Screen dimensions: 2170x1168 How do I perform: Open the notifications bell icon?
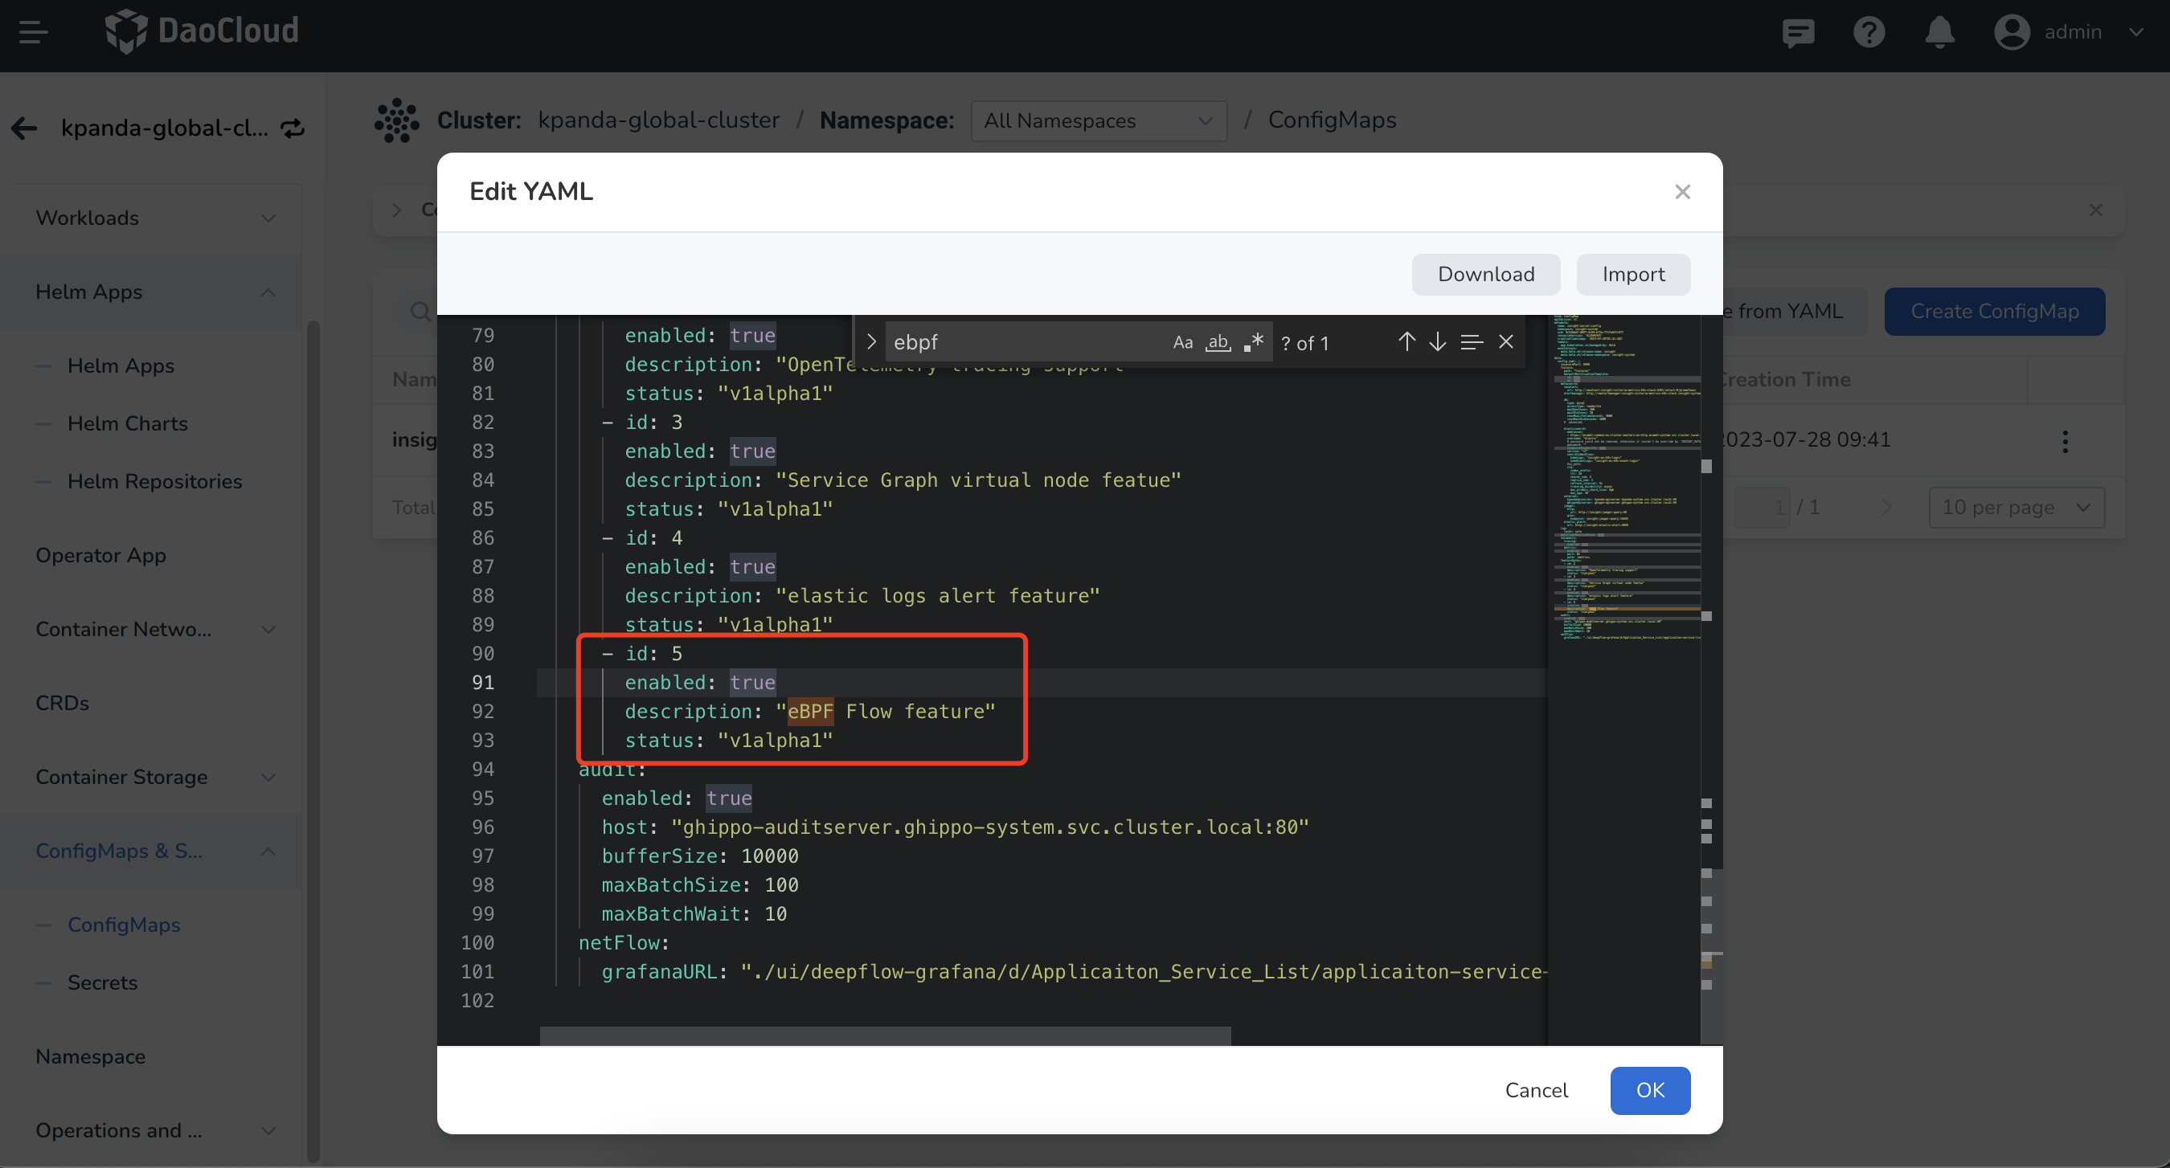pos(1939,32)
